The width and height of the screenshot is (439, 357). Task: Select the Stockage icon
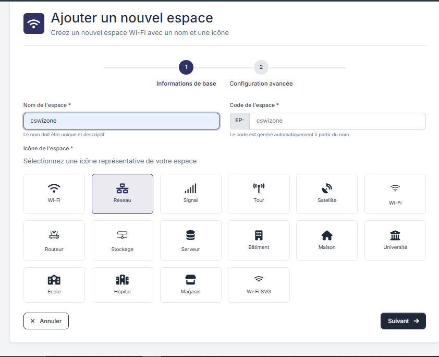[122, 241]
